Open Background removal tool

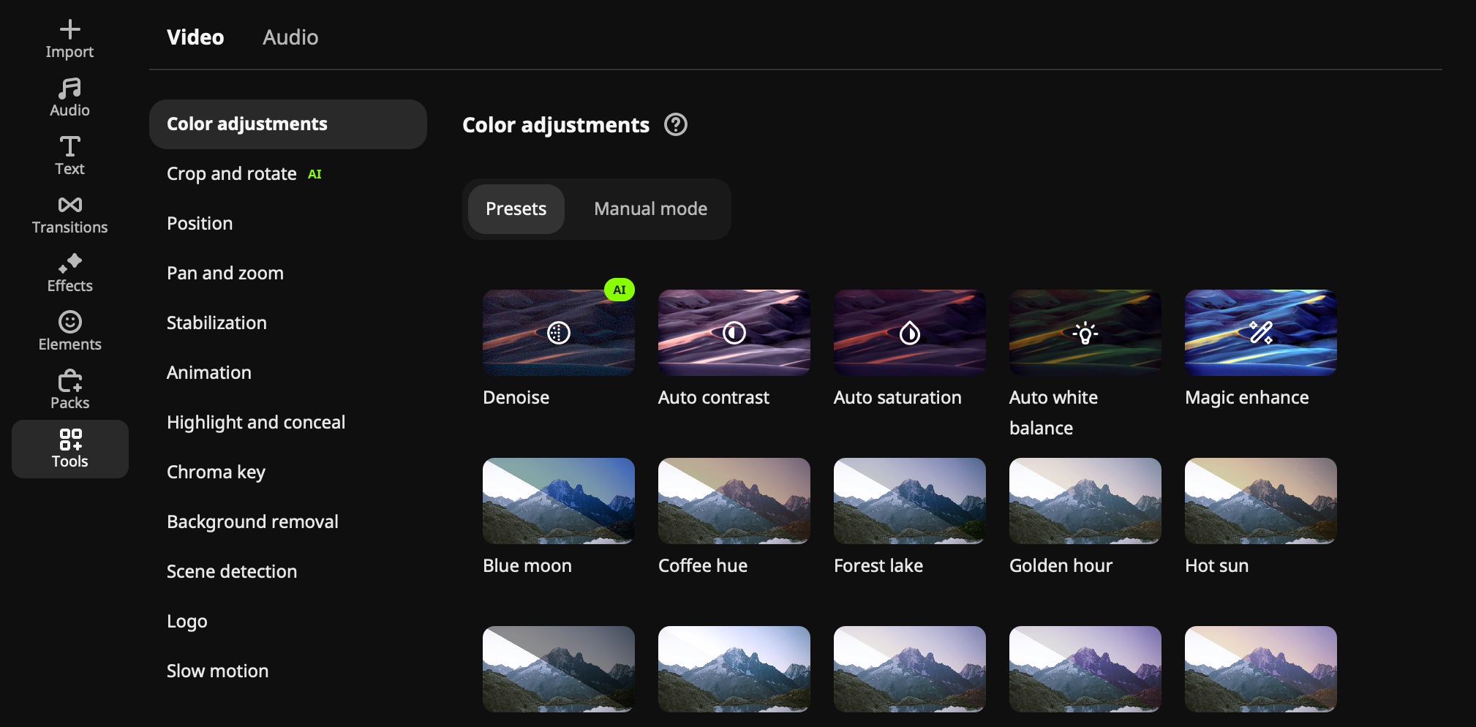coord(288,522)
